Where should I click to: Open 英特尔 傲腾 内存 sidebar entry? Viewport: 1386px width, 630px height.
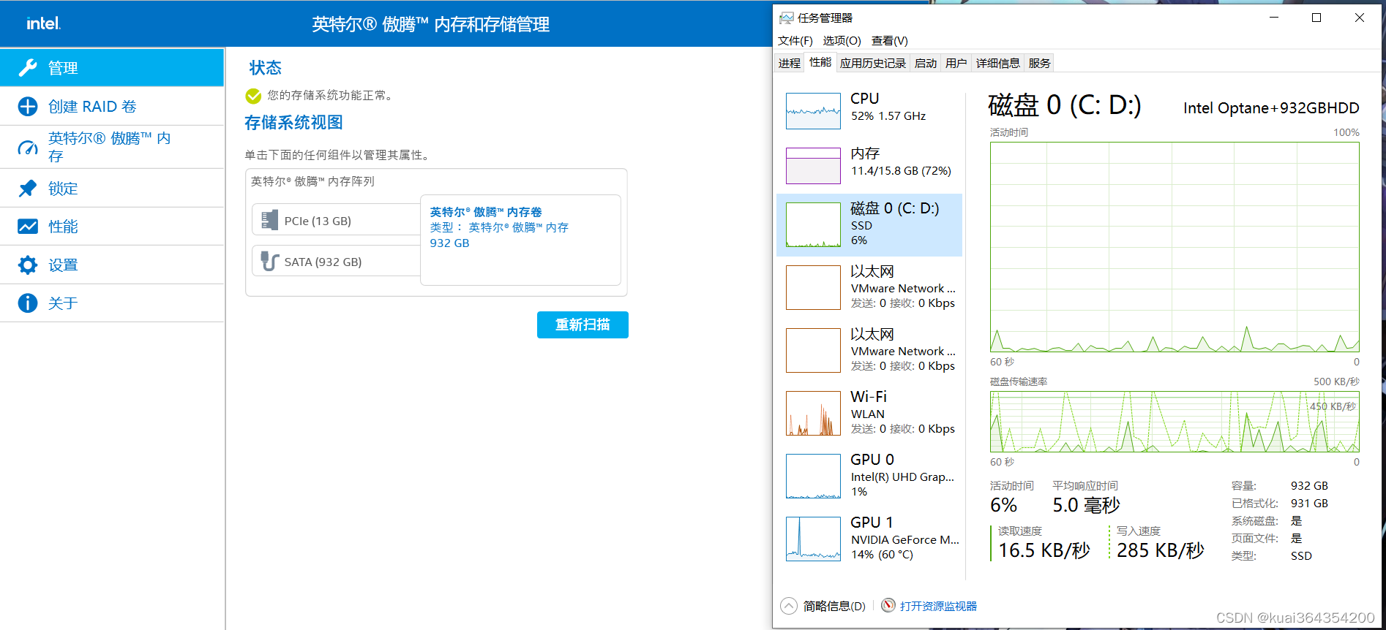click(x=112, y=148)
